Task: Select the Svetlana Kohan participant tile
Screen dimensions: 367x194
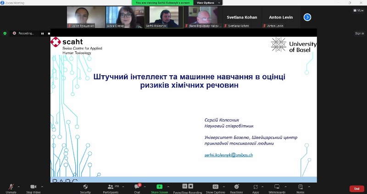Action: [x=242, y=17]
